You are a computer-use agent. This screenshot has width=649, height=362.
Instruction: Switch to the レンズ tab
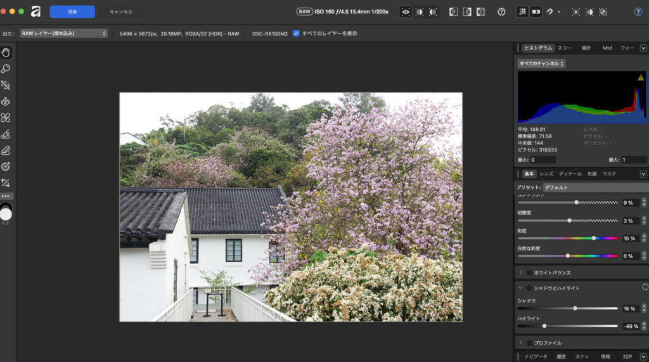click(x=546, y=174)
